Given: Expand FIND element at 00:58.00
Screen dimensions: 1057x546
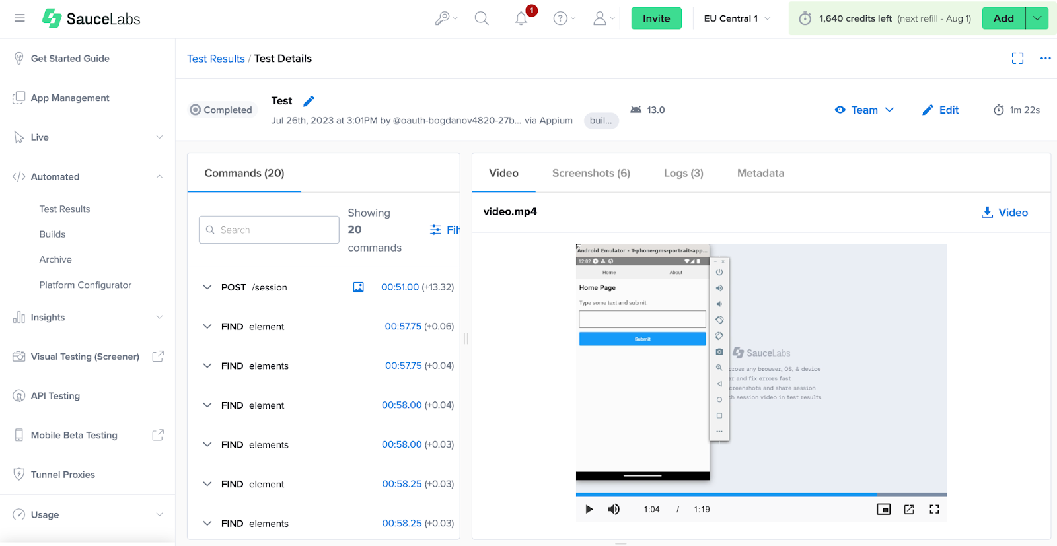Looking at the screenshot, I should 207,405.
